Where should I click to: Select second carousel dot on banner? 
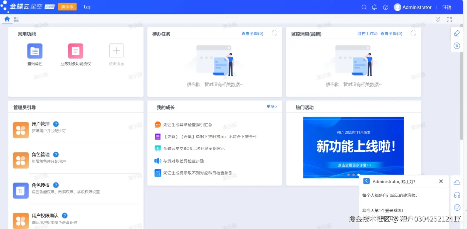(x=354, y=175)
